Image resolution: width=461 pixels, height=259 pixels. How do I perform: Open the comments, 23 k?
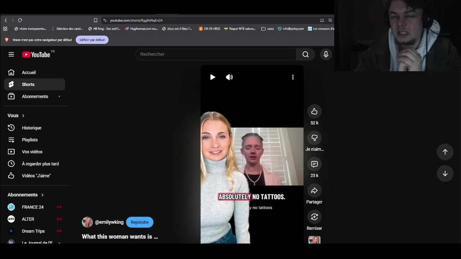click(x=314, y=164)
